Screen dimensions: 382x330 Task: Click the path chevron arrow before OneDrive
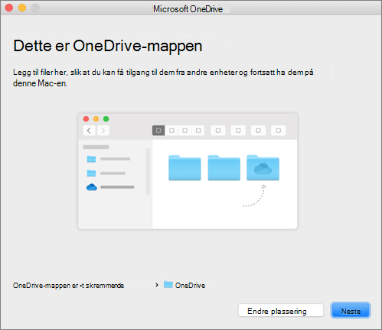tap(157, 285)
